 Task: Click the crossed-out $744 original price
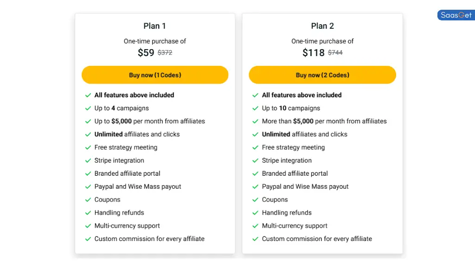(x=335, y=53)
